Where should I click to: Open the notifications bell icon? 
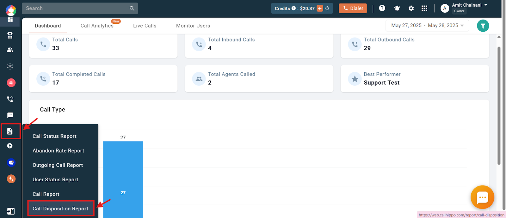tap(397, 9)
